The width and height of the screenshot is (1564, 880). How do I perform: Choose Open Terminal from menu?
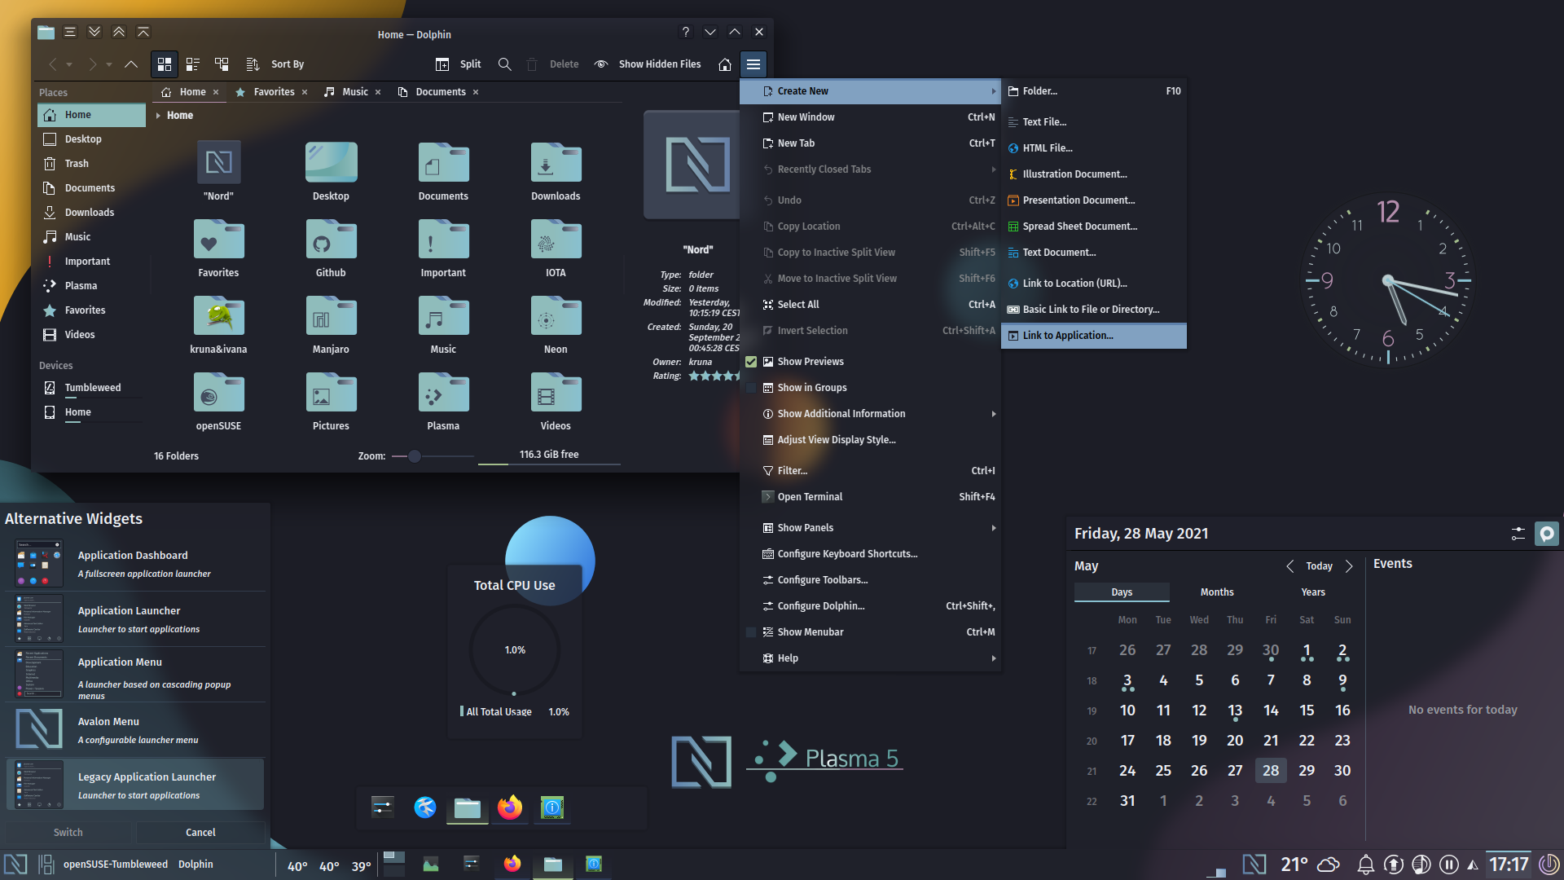click(870, 497)
